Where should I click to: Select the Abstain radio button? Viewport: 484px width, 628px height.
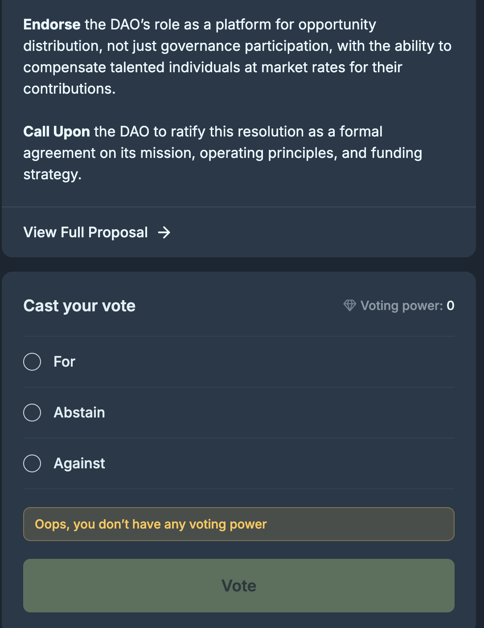[32, 413]
